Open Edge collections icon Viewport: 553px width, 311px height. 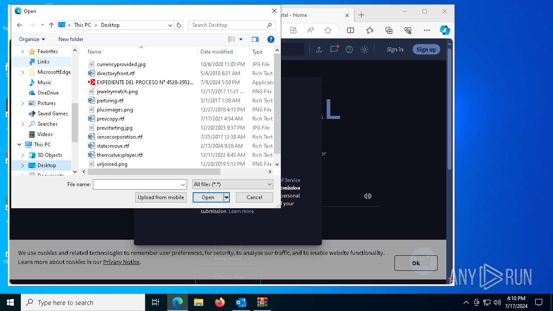[x=389, y=30]
